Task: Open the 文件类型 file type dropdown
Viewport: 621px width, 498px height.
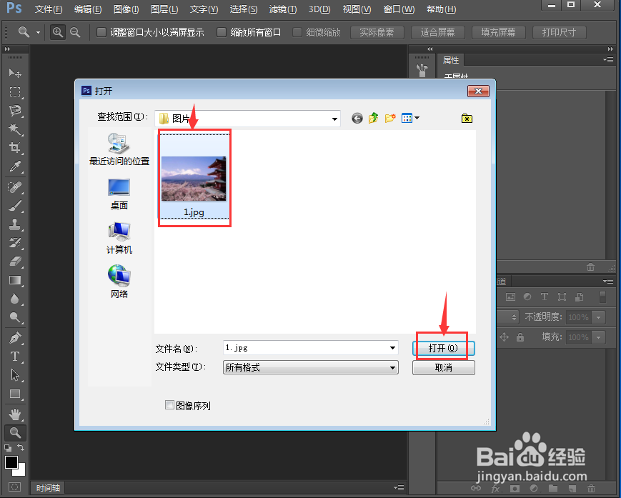Action: pos(392,367)
